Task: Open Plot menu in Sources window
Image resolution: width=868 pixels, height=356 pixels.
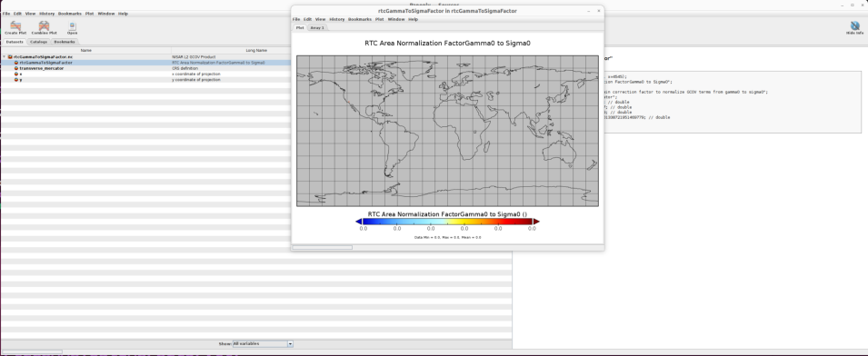Action: click(89, 14)
